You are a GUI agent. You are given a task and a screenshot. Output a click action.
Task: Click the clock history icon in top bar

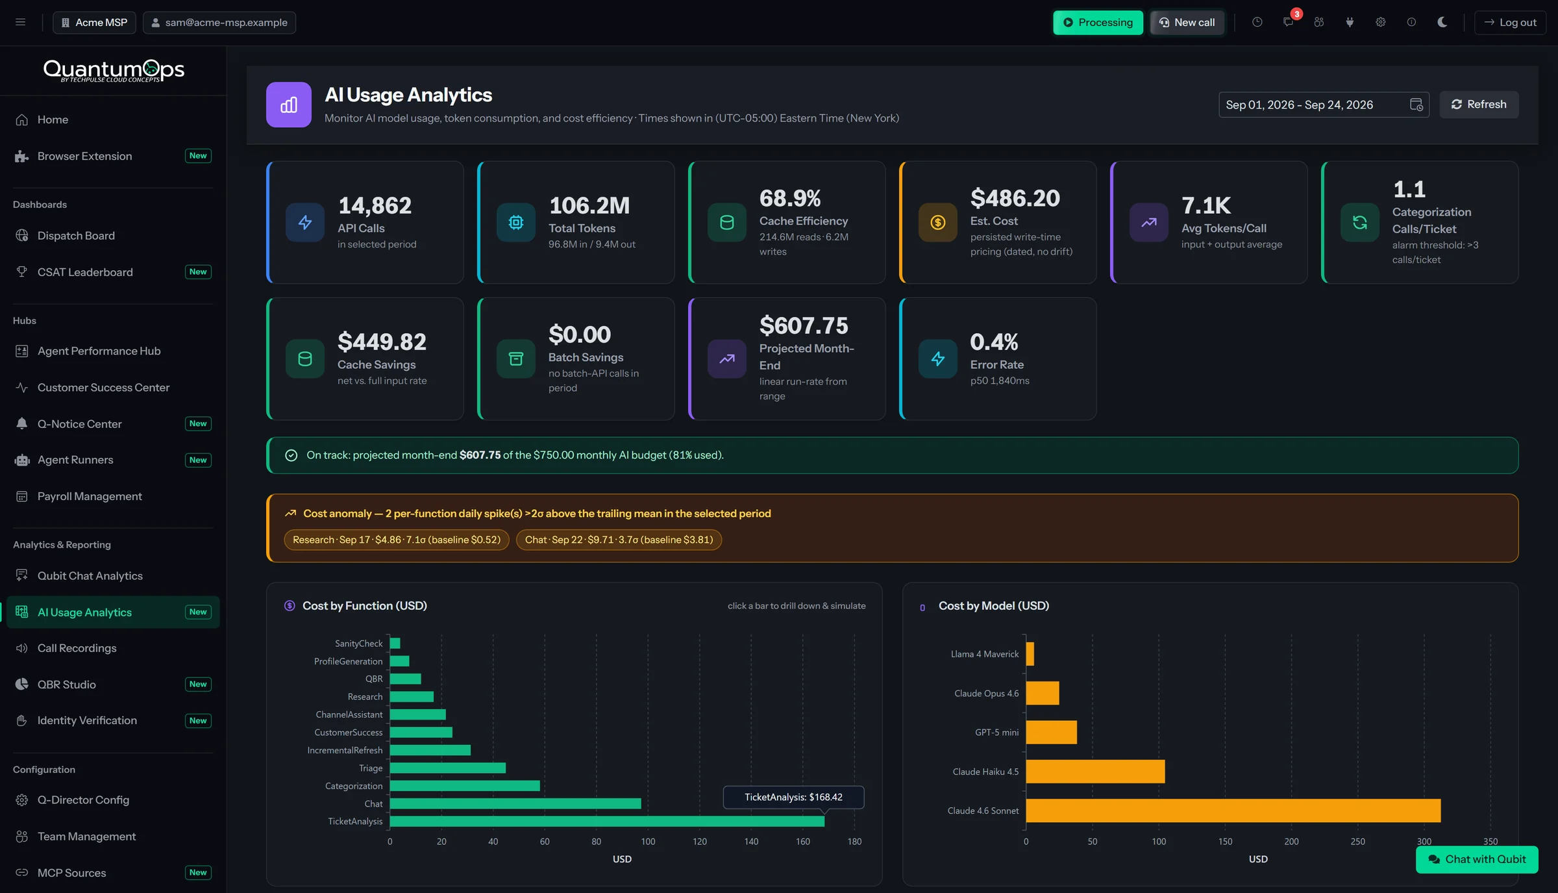1257,22
